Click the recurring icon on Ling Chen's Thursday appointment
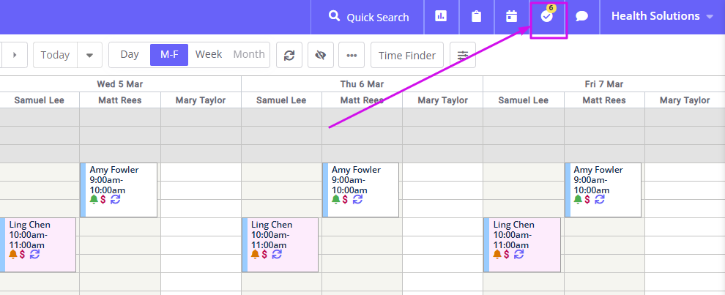The height and width of the screenshot is (295, 725). pyautogui.click(x=277, y=254)
